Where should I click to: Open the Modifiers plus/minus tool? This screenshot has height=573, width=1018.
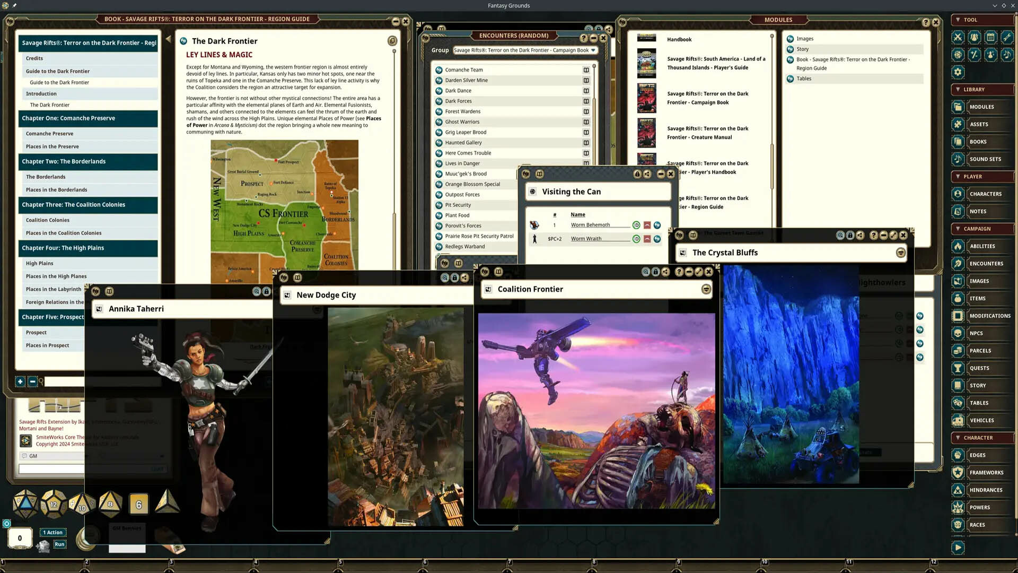click(x=974, y=54)
